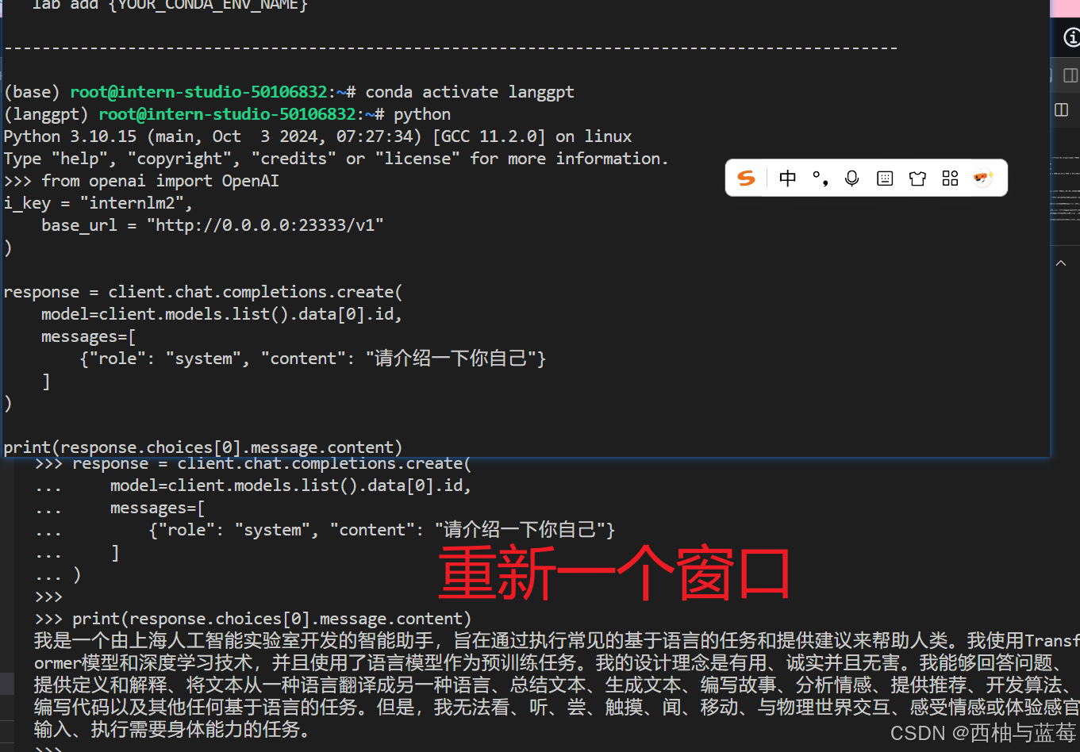Start voice input with the microphone icon
This screenshot has width=1080, height=752.
pyautogui.click(x=852, y=178)
